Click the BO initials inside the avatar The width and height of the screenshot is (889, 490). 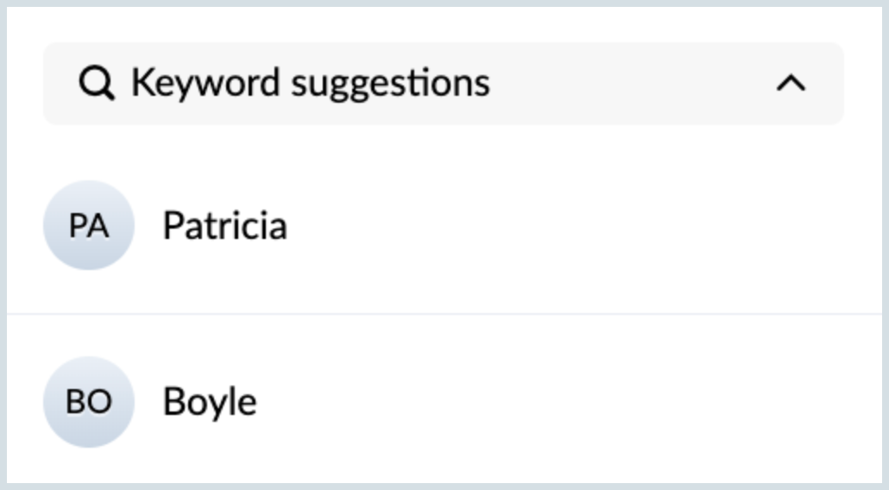click(x=89, y=402)
